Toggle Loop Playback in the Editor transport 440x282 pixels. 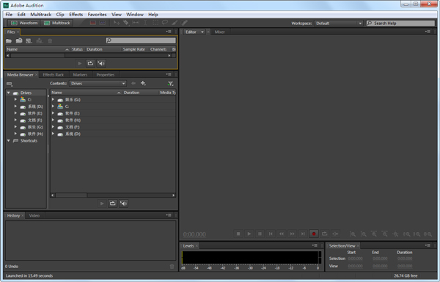324,234
